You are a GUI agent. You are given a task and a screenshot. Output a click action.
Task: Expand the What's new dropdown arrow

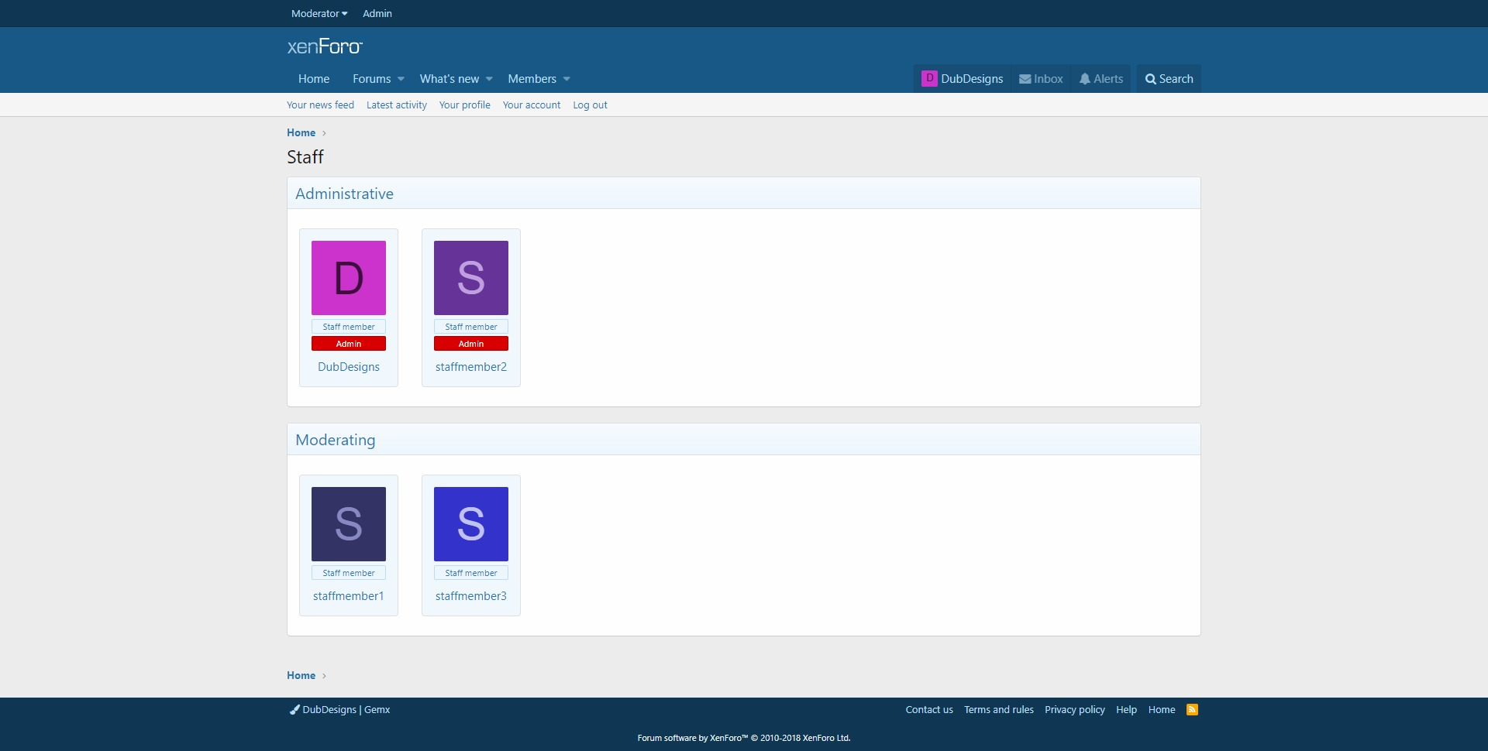[x=489, y=79]
